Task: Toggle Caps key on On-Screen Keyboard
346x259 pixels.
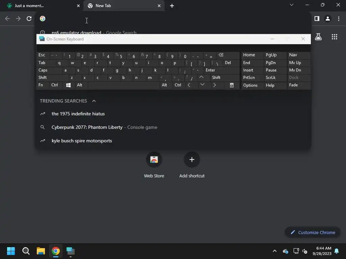Action: (x=49, y=70)
